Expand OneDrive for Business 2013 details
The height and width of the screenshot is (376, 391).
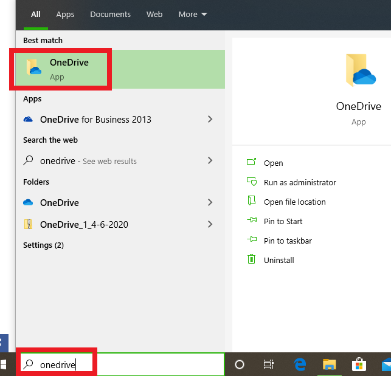210,119
